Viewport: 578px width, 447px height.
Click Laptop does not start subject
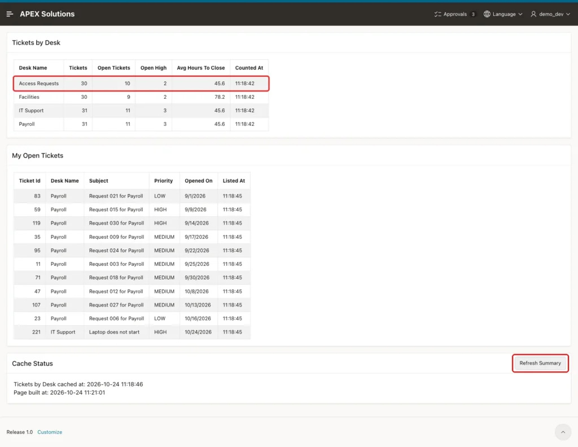(114, 332)
